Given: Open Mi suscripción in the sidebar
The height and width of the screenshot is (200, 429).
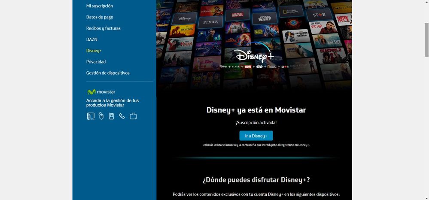Looking at the screenshot, I should pyautogui.click(x=100, y=6).
